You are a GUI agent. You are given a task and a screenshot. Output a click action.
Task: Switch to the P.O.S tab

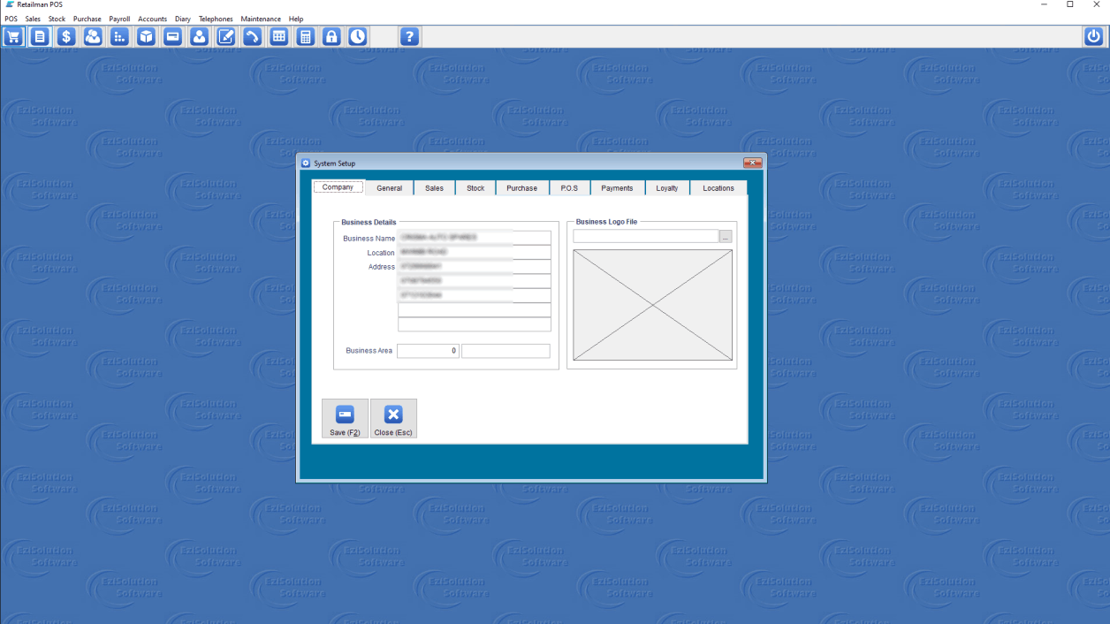tap(569, 188)
